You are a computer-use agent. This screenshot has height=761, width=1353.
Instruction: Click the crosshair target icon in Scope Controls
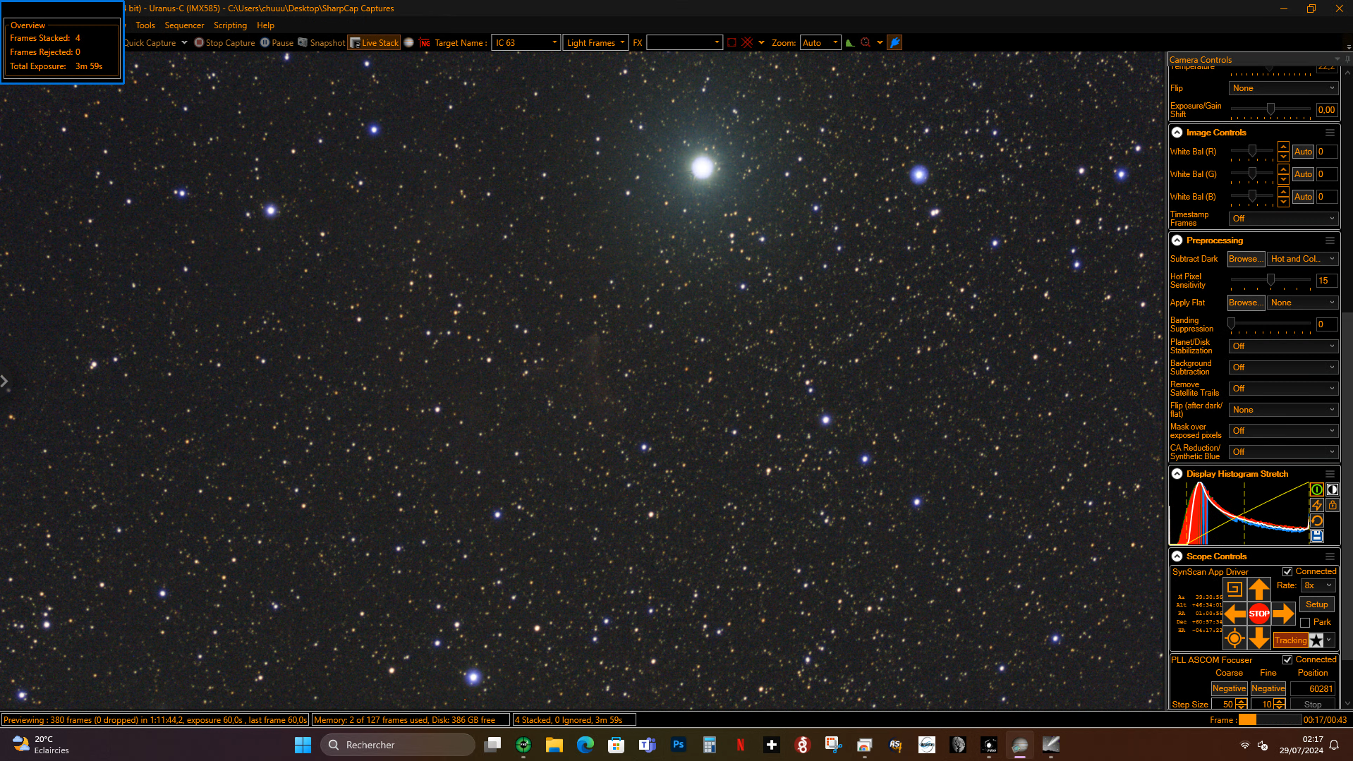1234,639
